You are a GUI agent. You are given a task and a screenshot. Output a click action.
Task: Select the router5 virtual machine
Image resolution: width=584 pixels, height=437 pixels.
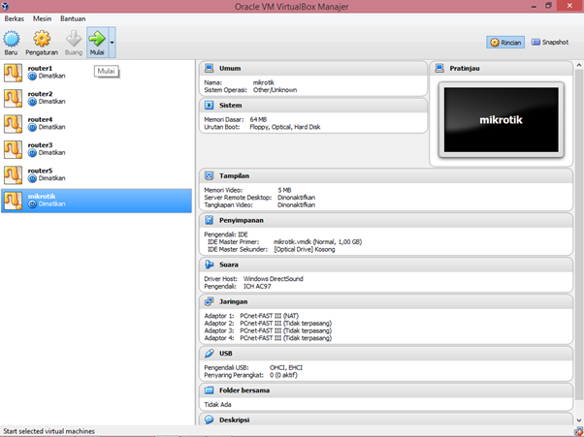[x=96, y=175]
